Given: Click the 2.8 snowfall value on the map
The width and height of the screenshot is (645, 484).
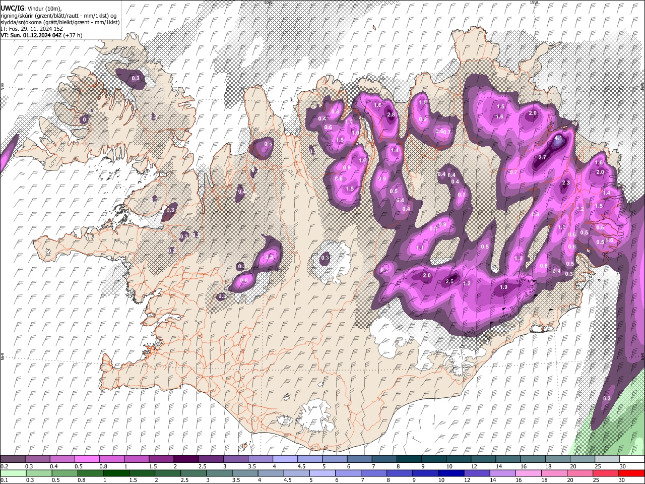Looking at the screenshot, I should tap(391, 115).
